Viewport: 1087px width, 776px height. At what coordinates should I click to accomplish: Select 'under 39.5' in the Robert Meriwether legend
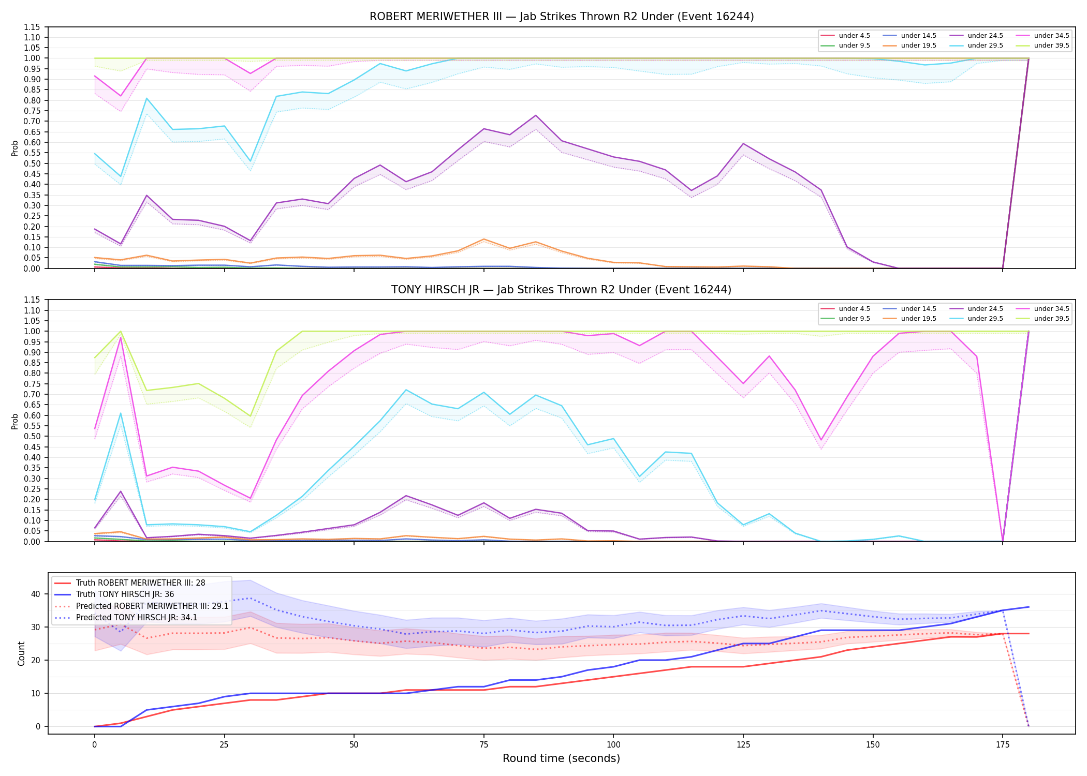point(1042,46)
